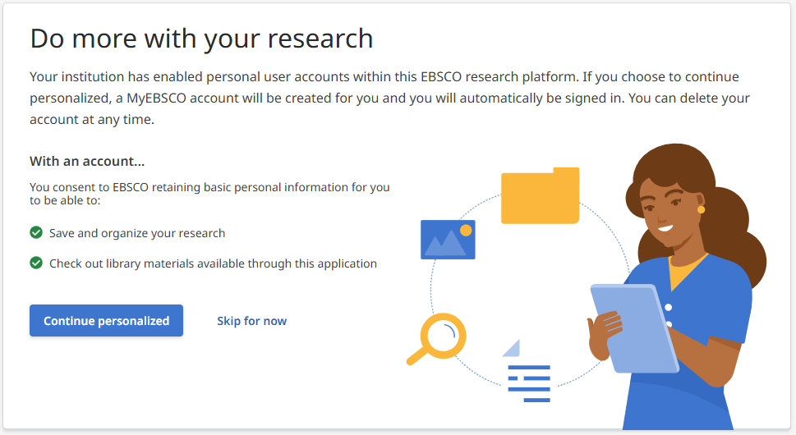Click the woman's yellow earring
This screenshot has width=796, height=435.
(x=701, y=209)
